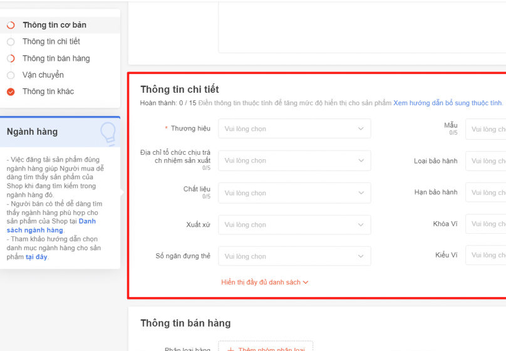Open the Loại bảo hành dropdown

click(x=485, y=161)
